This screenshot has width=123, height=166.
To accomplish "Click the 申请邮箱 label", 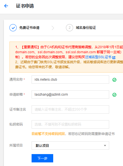I will (x=16, y=94).
